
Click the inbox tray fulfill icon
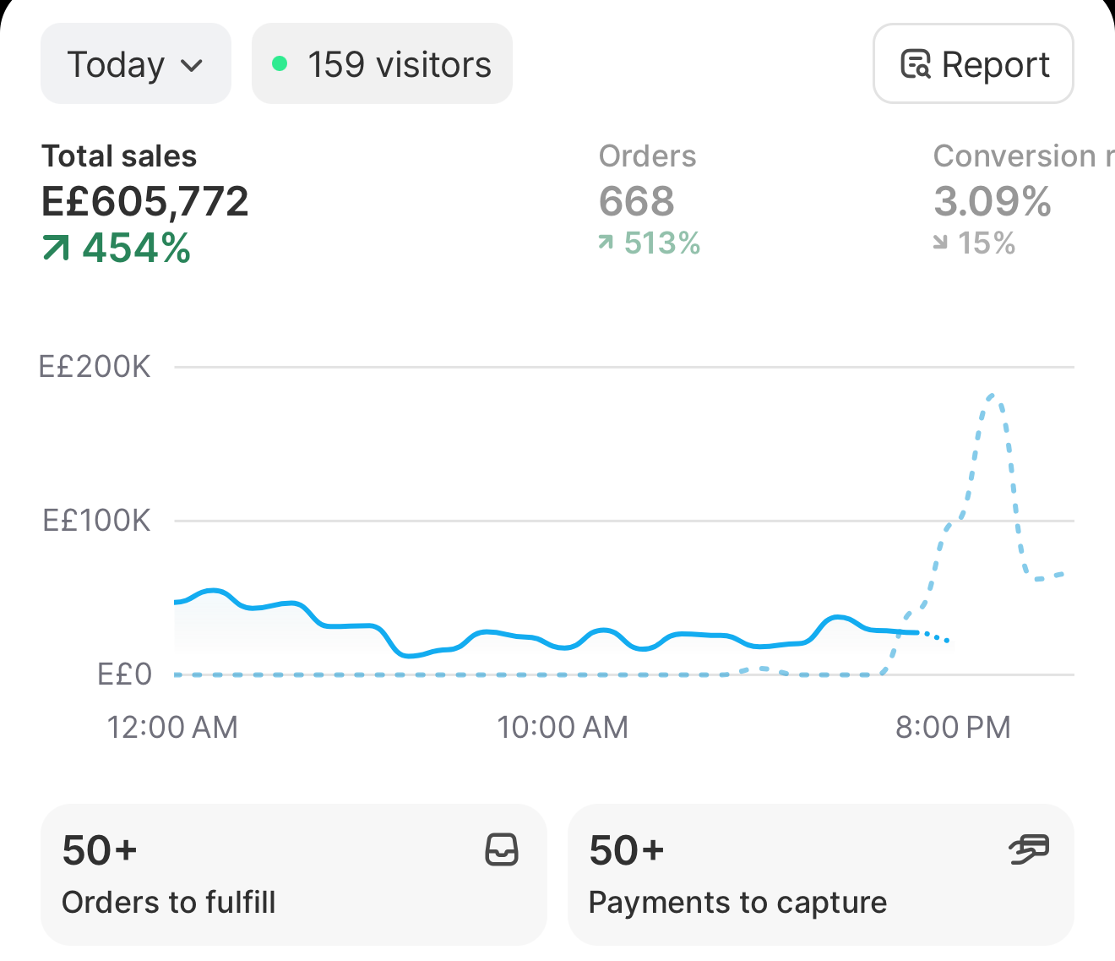point(502,849)
